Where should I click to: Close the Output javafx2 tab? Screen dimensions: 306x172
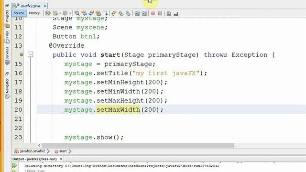(61, 159)
